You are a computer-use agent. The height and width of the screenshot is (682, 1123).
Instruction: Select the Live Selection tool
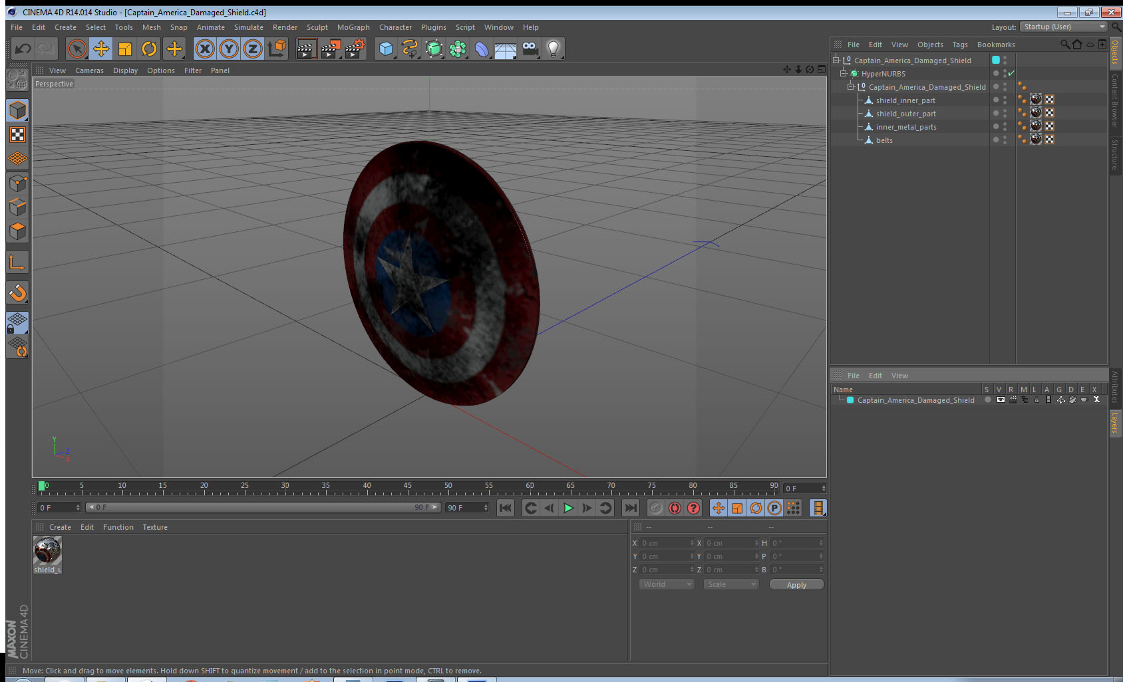click(77, 49)
